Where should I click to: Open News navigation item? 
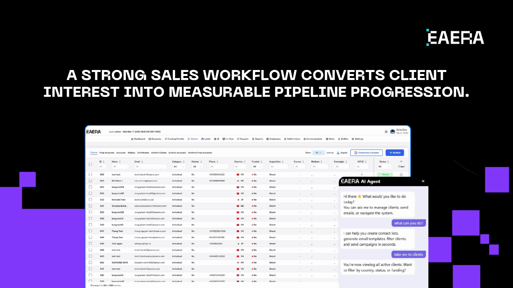(x=331, y=139)
